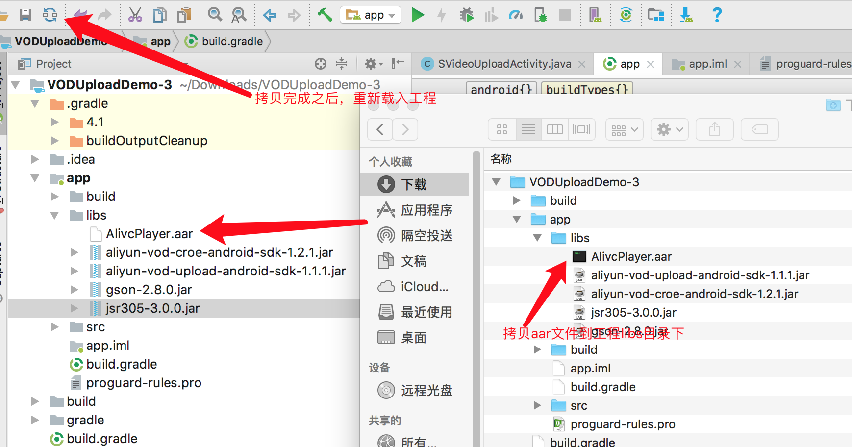
Task: Switch Finder to column view
Action: (555, 129)
